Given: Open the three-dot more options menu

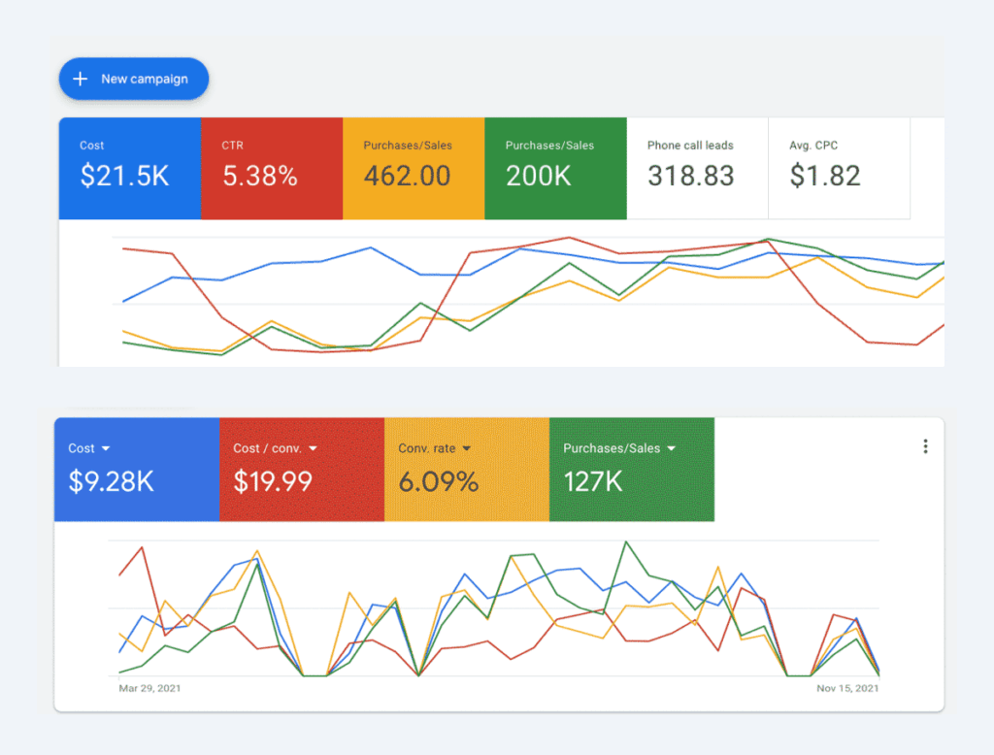Looking at the screenshot, I should coord(925,446).
